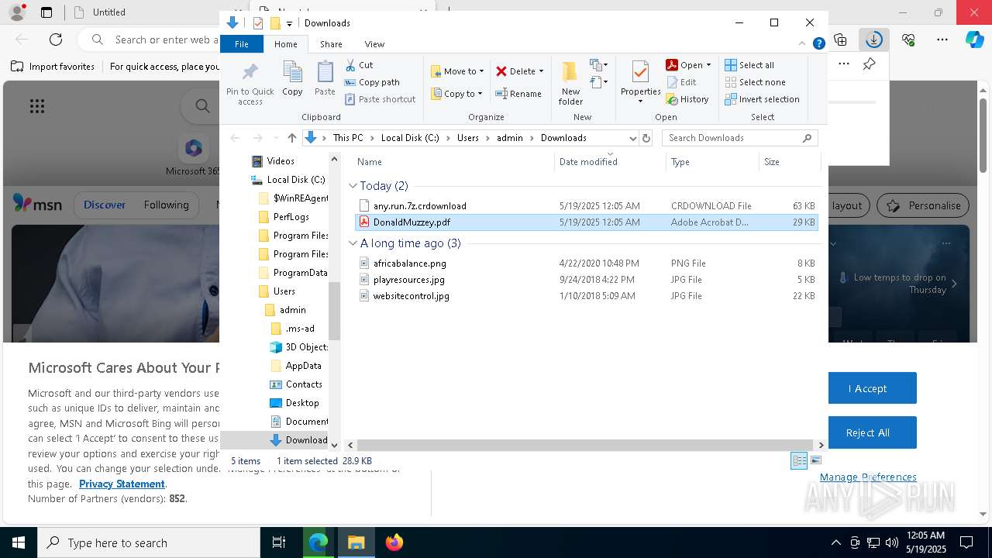Collapse A long time ago group
The height and width of the screenshot is (558, 992).
point(353,243)
